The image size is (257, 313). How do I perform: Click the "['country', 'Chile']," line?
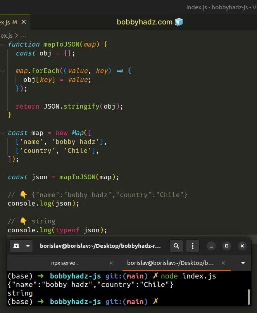click(57, 150)
